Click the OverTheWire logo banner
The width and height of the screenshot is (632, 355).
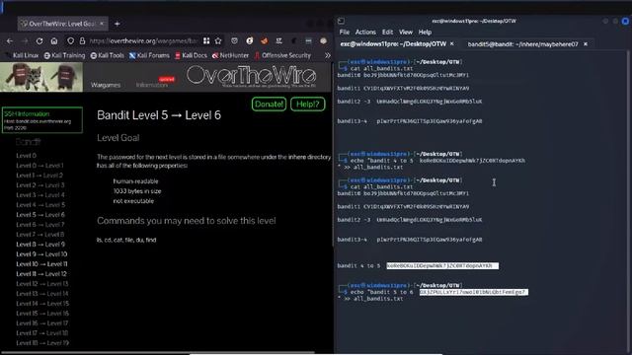(x=251, y=76)
